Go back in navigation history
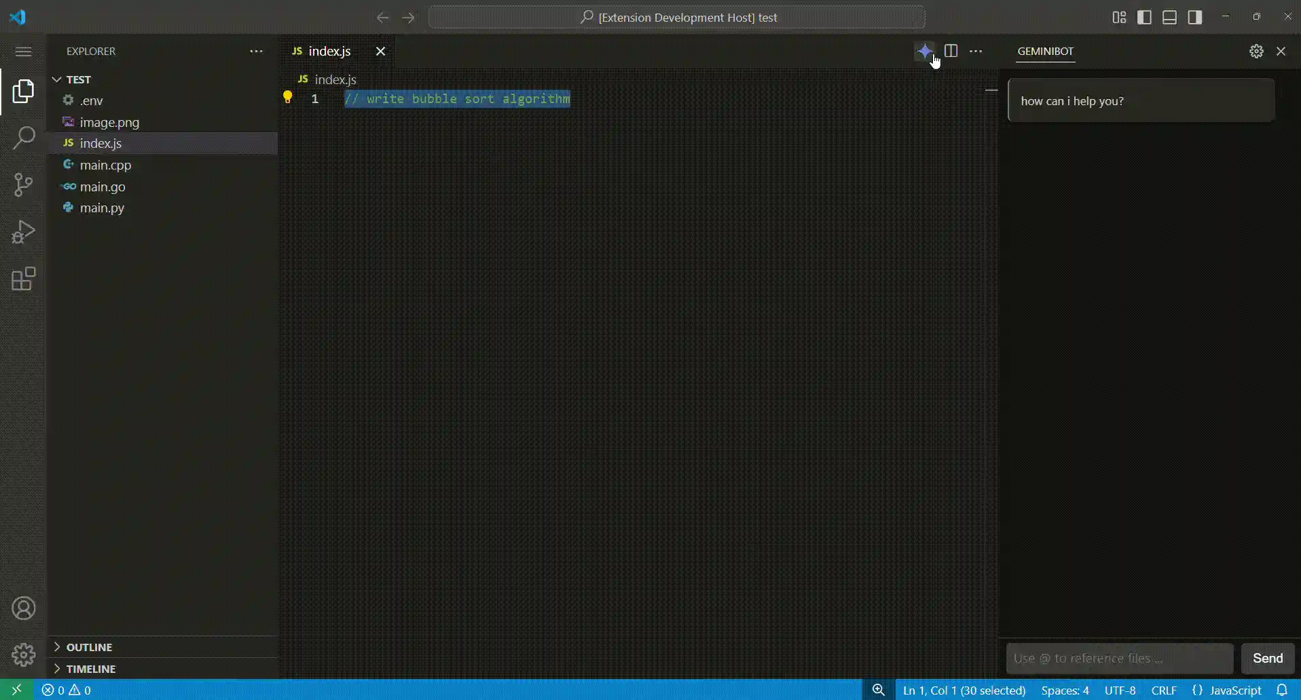 pyautogui.click(x=383, y=18)
